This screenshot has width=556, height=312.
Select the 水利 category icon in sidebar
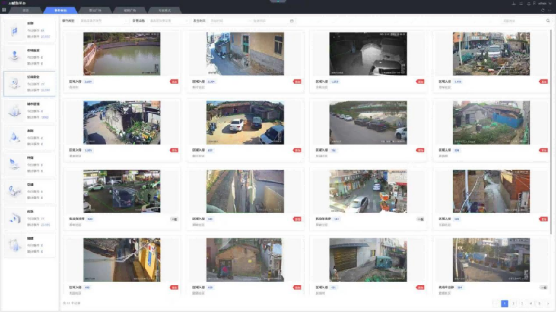tap(14, 137)
